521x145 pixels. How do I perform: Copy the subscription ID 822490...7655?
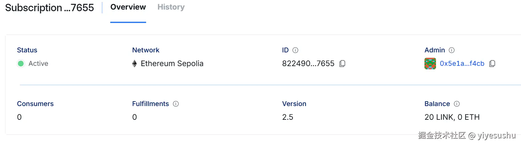coord(342,64)
